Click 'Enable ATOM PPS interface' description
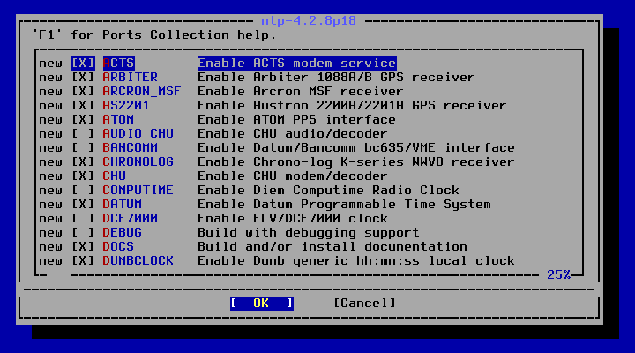635x353 pixels. coord(297,120)
